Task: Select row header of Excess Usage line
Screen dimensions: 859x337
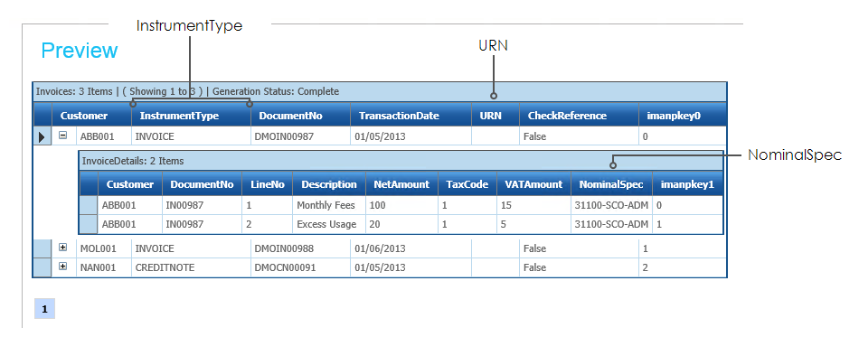Action: [89, 224]
